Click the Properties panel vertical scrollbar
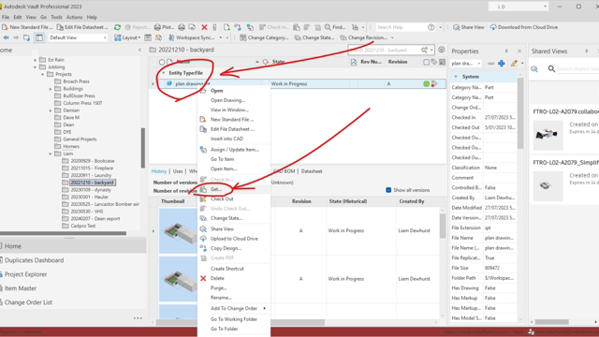Image resolution: width=599 pixels, height=337 pixels. point(520,113)
